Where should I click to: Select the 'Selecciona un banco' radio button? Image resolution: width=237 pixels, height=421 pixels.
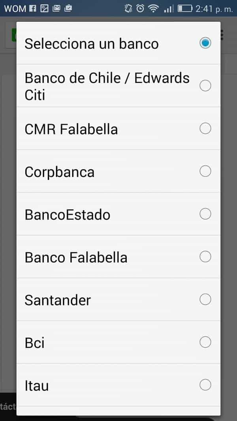205,43
